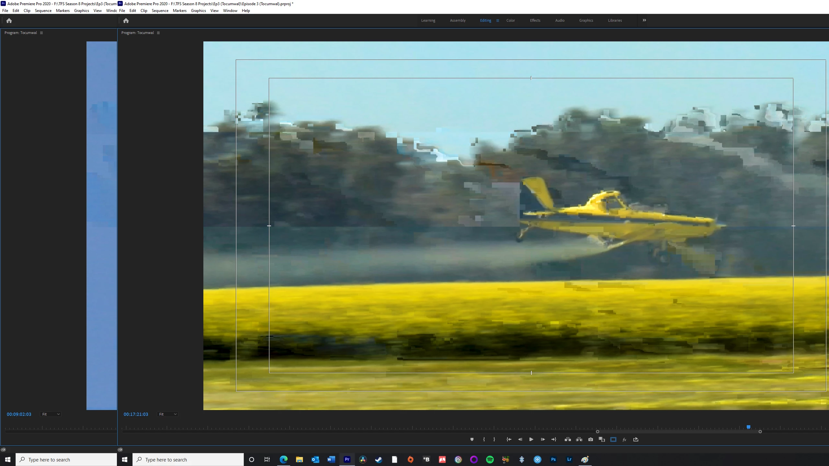Open the Fit zoom level dropdown

pos(167,414)
